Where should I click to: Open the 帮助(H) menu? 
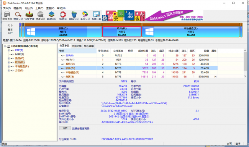[61, 8]
